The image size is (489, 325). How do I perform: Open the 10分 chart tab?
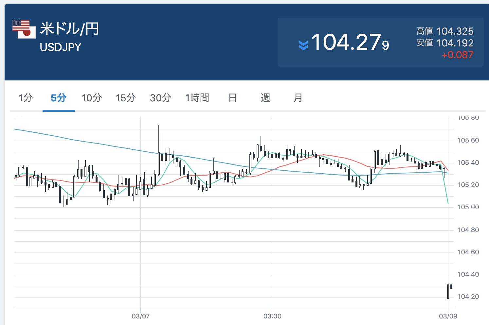(92, 98)
